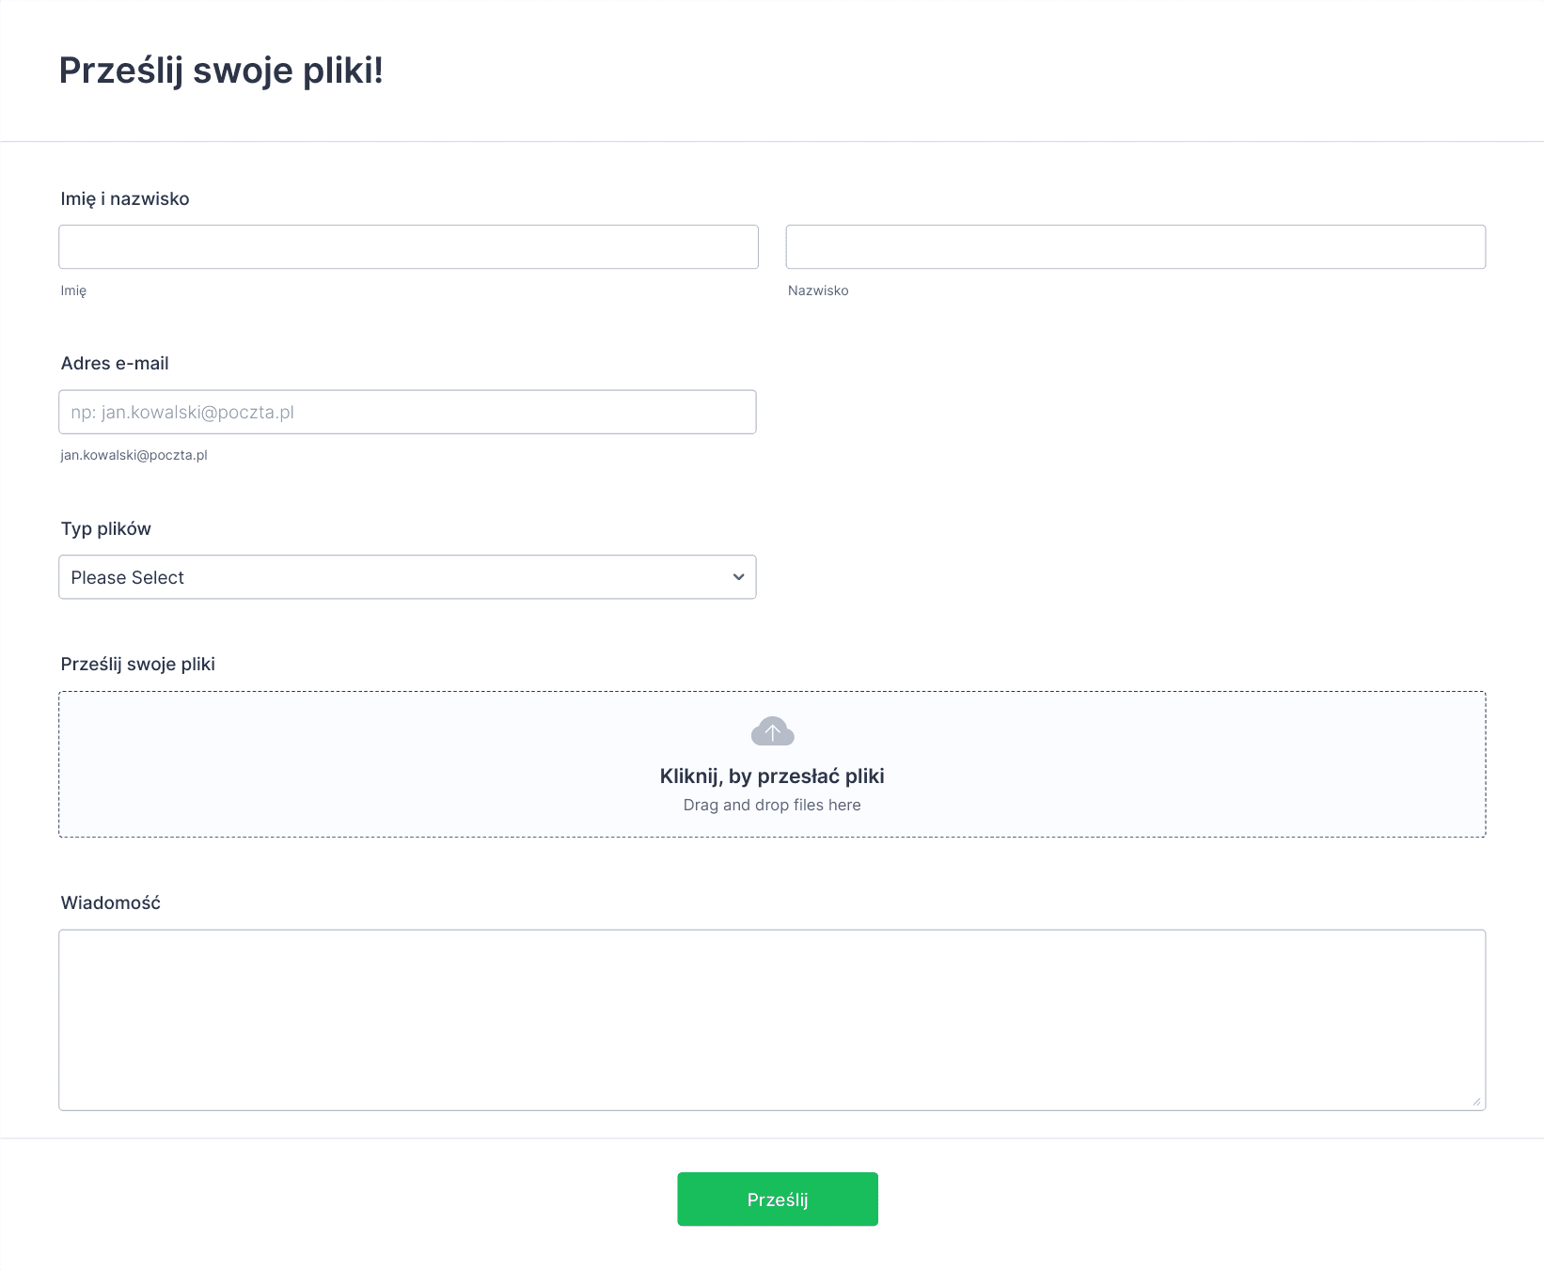Click the Typ plików label
Viewport: 1544px width, 1270px height.
coord(105,529)
